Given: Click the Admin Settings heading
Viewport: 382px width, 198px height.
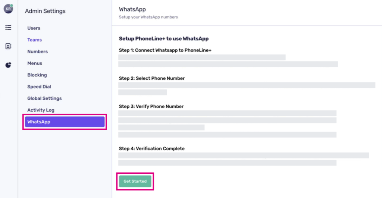Looking at the screenshot, I should click(x=45, y=11).
